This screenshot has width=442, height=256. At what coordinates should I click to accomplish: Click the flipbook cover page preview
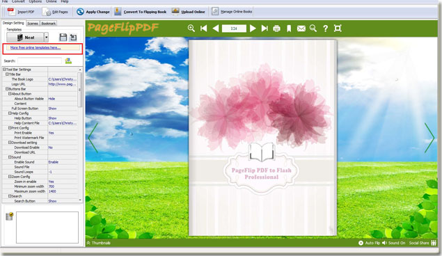coord(262,138)
